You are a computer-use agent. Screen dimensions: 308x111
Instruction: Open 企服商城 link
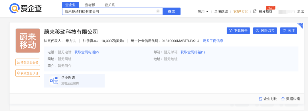point(221,12)
